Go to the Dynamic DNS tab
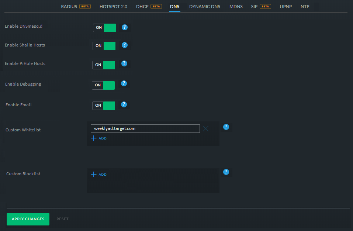This screenshot has width=353, height=231. 204,7
